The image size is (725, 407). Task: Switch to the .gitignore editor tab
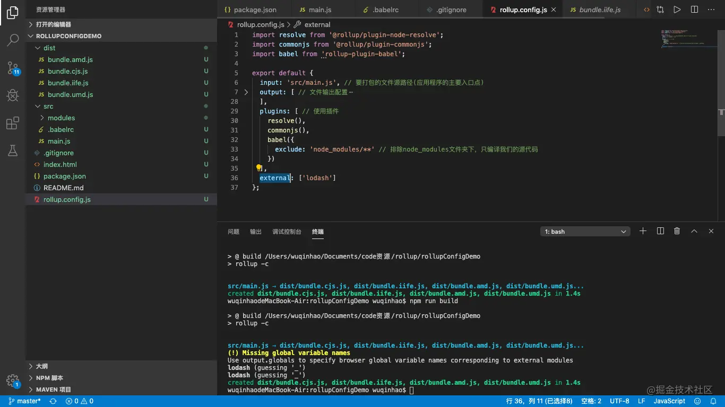click(x=450, y=10)
